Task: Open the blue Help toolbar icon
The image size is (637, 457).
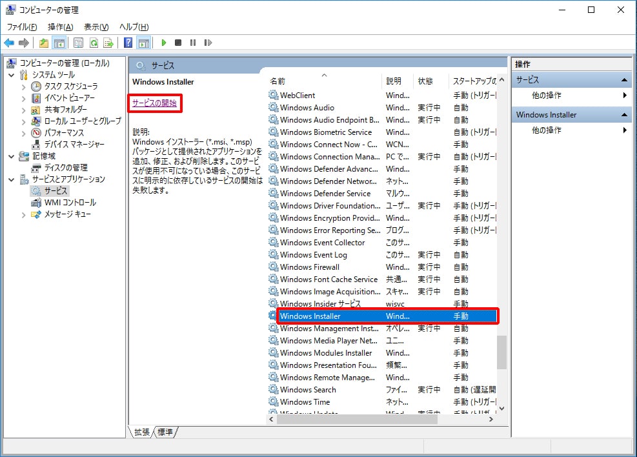Action: pos(128,43)
